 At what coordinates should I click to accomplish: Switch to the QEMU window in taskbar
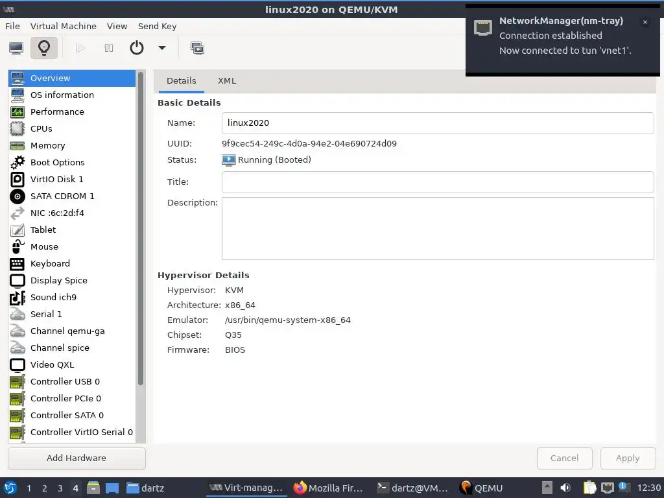pos(482,488)
